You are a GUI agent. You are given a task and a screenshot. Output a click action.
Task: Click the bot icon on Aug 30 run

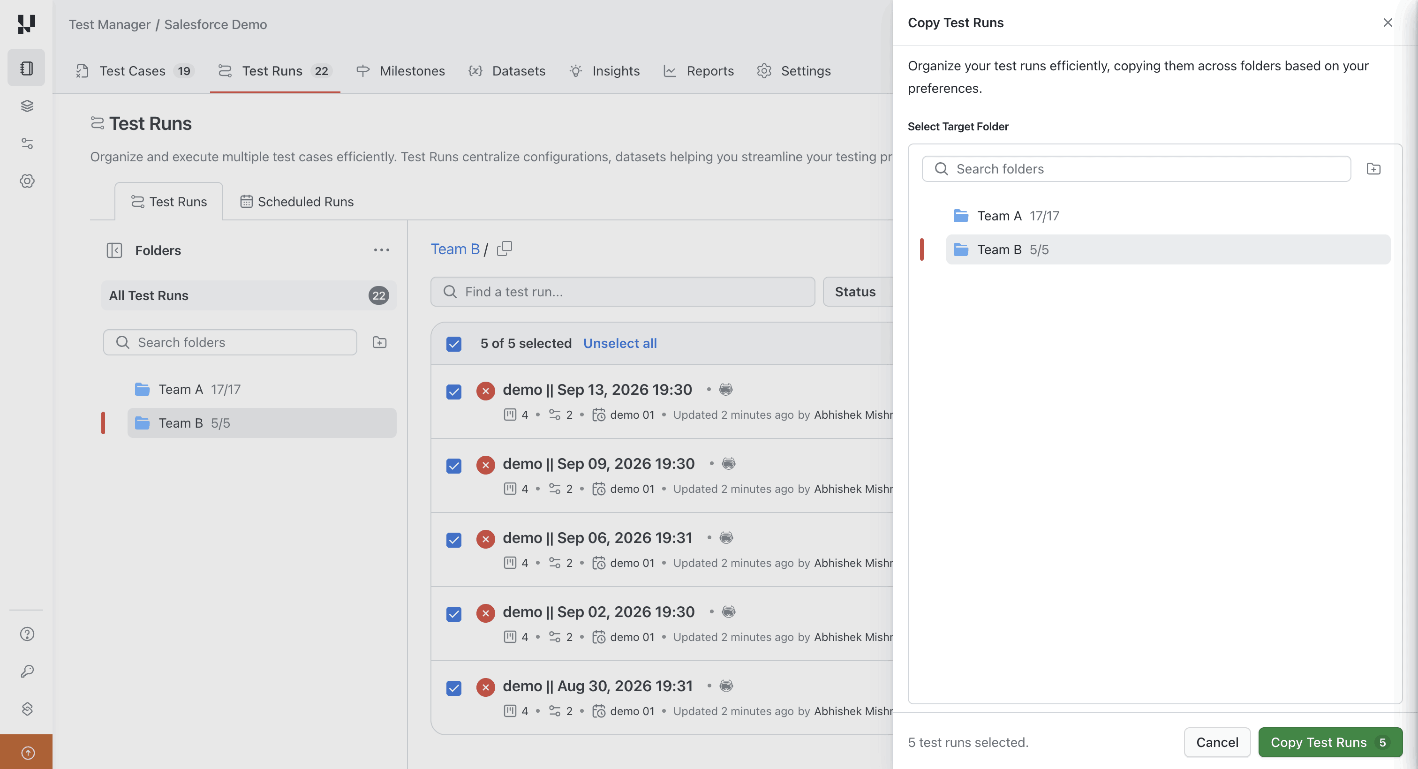click(x=727, y=686)
